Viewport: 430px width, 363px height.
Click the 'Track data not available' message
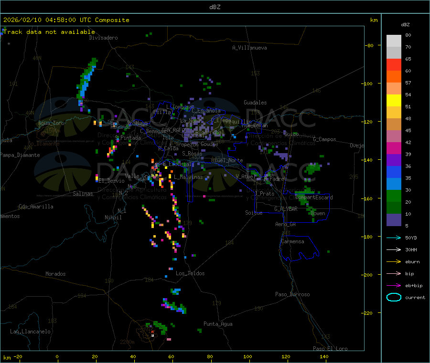49,32
